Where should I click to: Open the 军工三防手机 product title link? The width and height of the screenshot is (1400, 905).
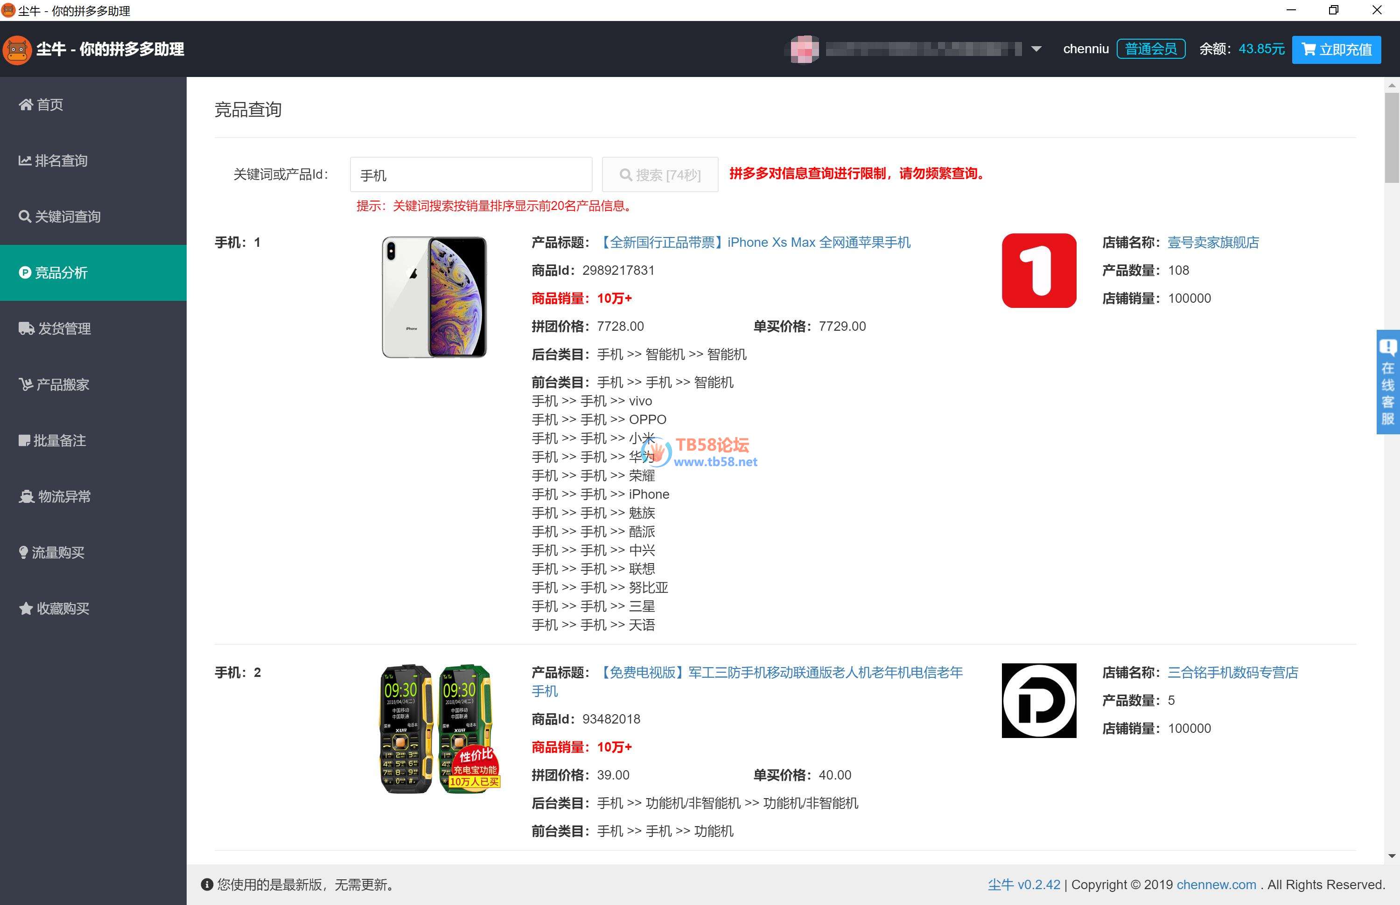click(x=747, y=682)
